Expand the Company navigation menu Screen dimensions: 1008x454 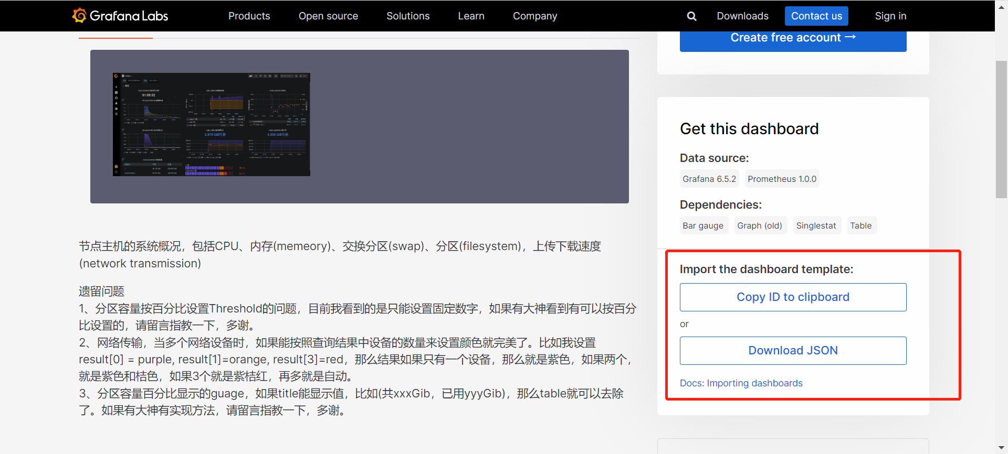(534, 16)
